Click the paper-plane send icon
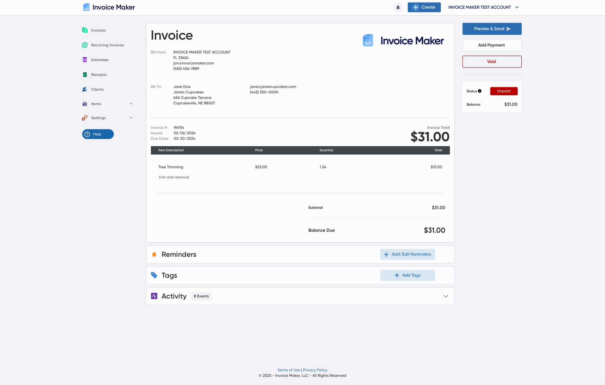Viewport: 605px width, 385px height. coord(509,29)
